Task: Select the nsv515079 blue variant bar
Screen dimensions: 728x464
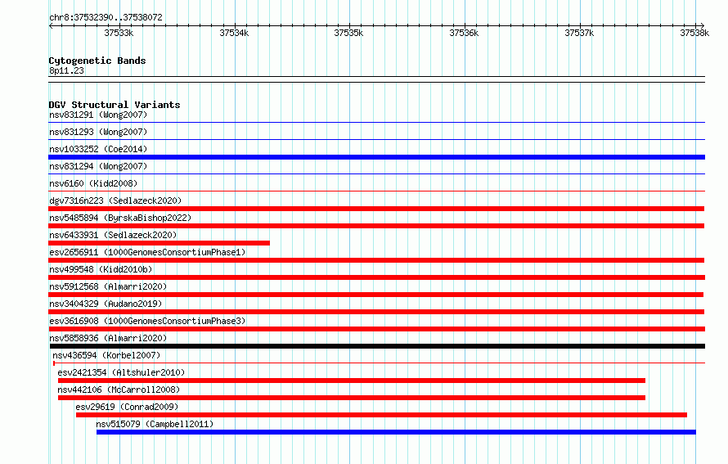Action: pyautogui.click(x=396, y=432)
